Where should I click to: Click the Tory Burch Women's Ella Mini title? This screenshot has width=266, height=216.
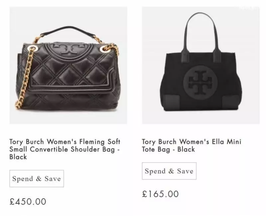pos(192,142)
